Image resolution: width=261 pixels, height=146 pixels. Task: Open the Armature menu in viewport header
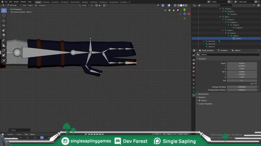click(42, 5)
